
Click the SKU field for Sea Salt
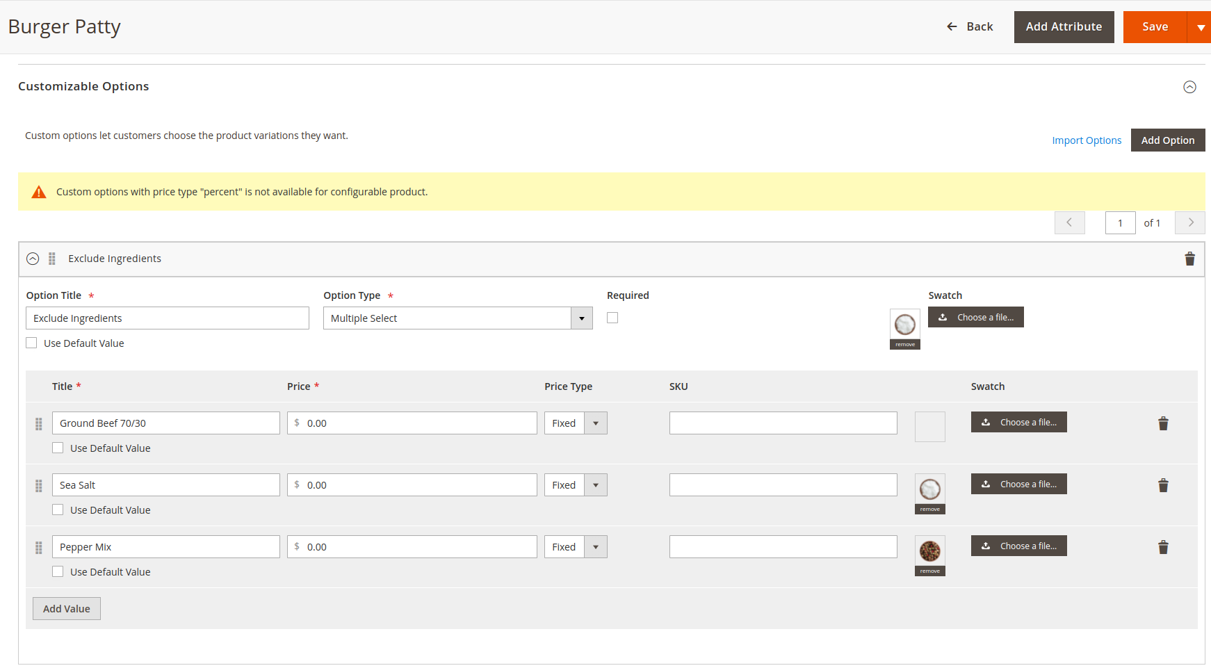pos(783,485)
